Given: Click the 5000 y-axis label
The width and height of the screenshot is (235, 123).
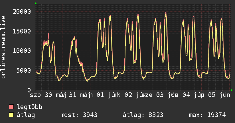Looking at the screenshot, I should [x=24, y=71].
